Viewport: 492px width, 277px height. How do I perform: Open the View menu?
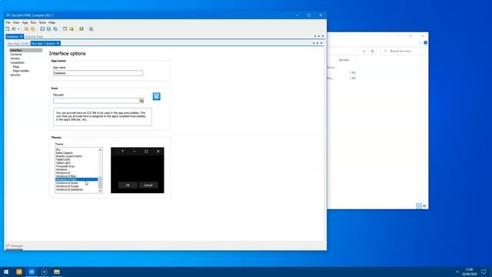(x=16, y=22)
